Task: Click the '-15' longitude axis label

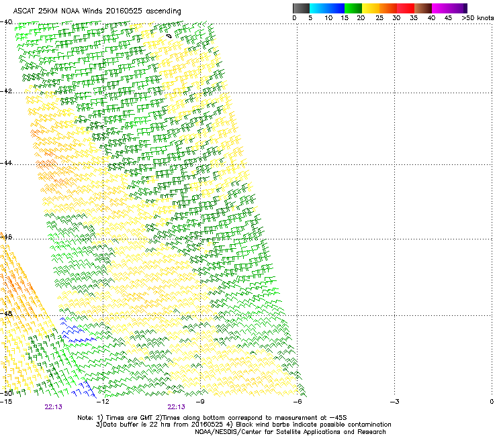Action: tap(6, 402)
